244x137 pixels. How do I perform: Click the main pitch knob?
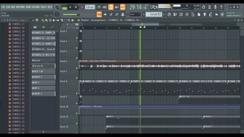(57, 14)
